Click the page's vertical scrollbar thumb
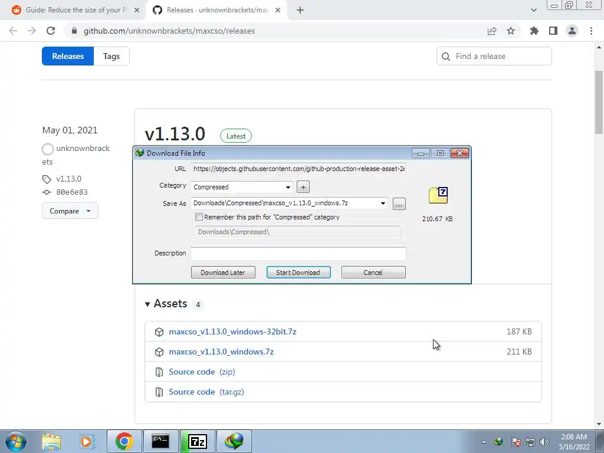 (x=599, y=103)
